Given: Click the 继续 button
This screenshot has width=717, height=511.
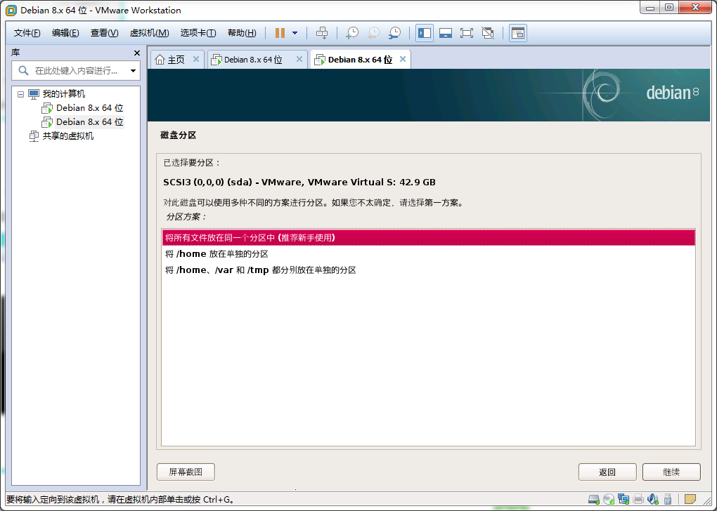Looking at the screenshot, I should pyautogui.click(x=671, y=472).
